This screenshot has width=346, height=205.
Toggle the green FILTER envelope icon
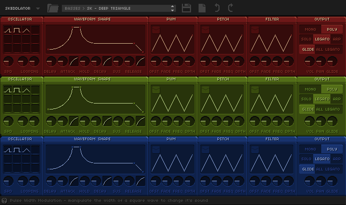255,90
